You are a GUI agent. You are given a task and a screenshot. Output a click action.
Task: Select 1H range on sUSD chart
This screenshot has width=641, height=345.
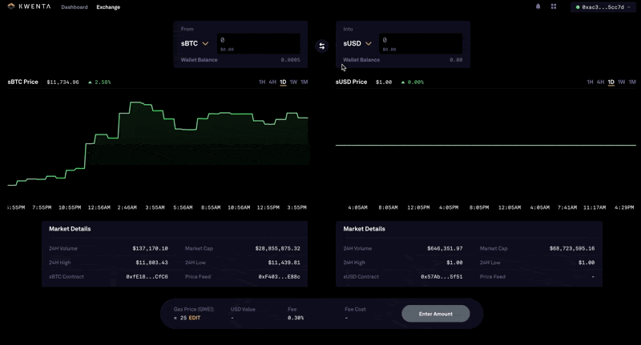coord(590,82)
